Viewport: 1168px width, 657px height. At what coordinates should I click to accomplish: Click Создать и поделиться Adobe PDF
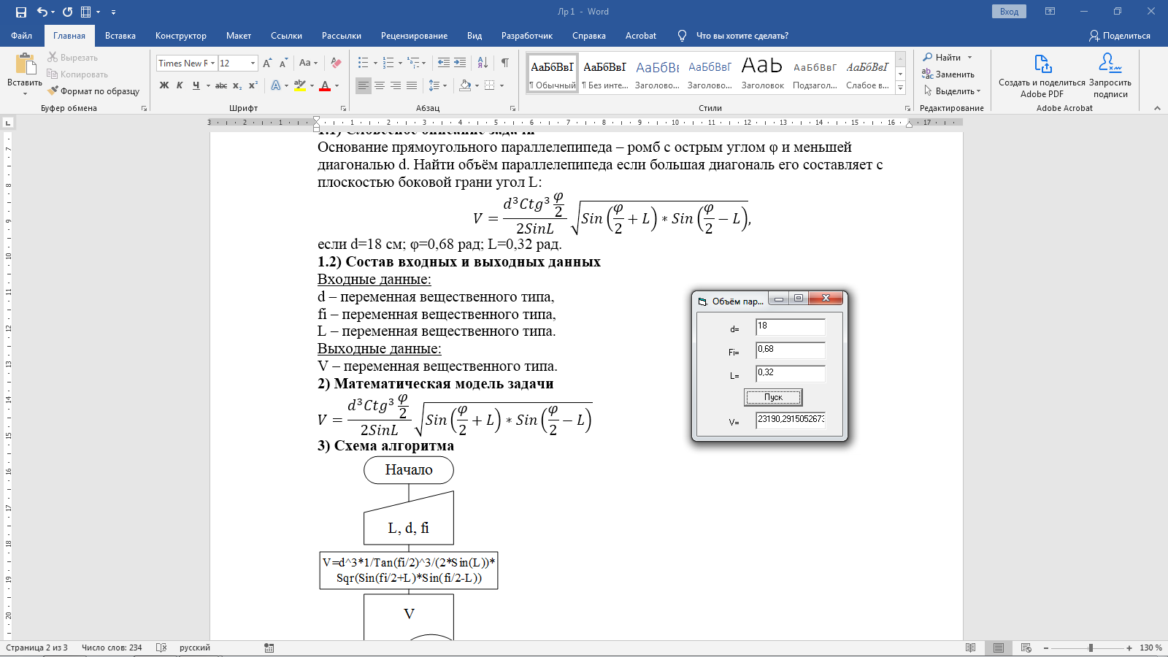pos(1042,74)
